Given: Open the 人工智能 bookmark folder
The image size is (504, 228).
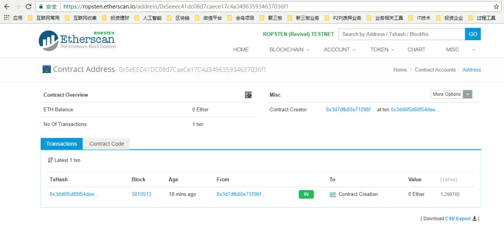Looking at the screenshot, I should click(148, 18).
